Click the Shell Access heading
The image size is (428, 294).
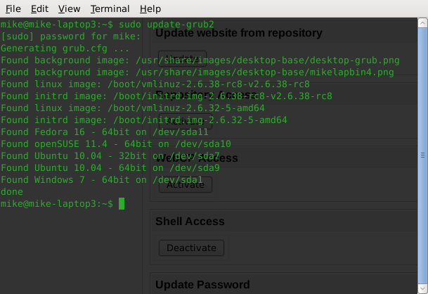click(x=190, y=222)
